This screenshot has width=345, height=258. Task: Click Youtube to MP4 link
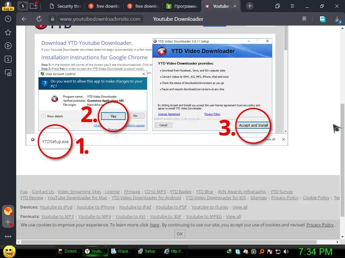coord(95,217)
